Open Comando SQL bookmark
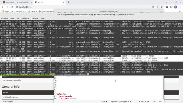Image resolution: width=183 pixels, height=103 pixels. [19, 11]
